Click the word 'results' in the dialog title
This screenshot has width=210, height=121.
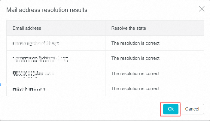78,10
